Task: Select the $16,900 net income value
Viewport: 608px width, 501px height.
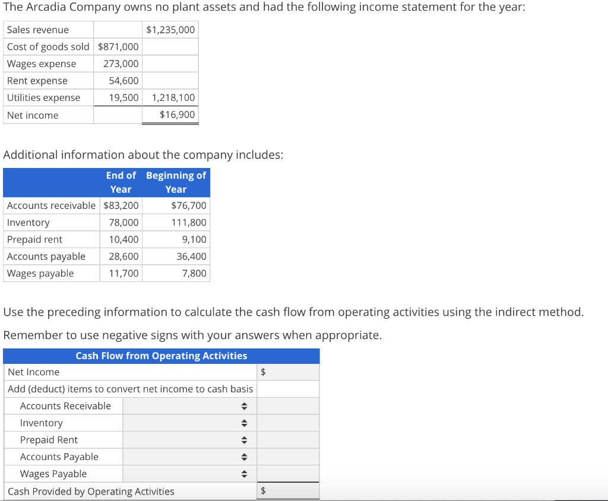Action: pos(177,115)
